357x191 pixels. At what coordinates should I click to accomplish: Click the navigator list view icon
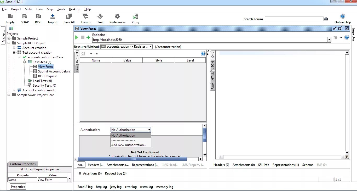pyautogui.click(x=11, y=28)
